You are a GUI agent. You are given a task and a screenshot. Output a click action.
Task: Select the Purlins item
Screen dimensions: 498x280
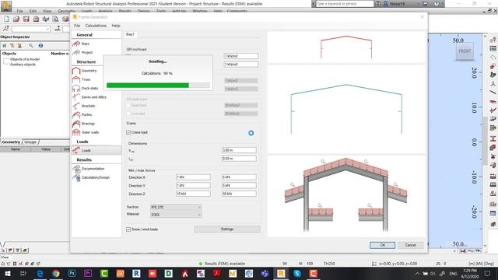click(x=86, y=114)
